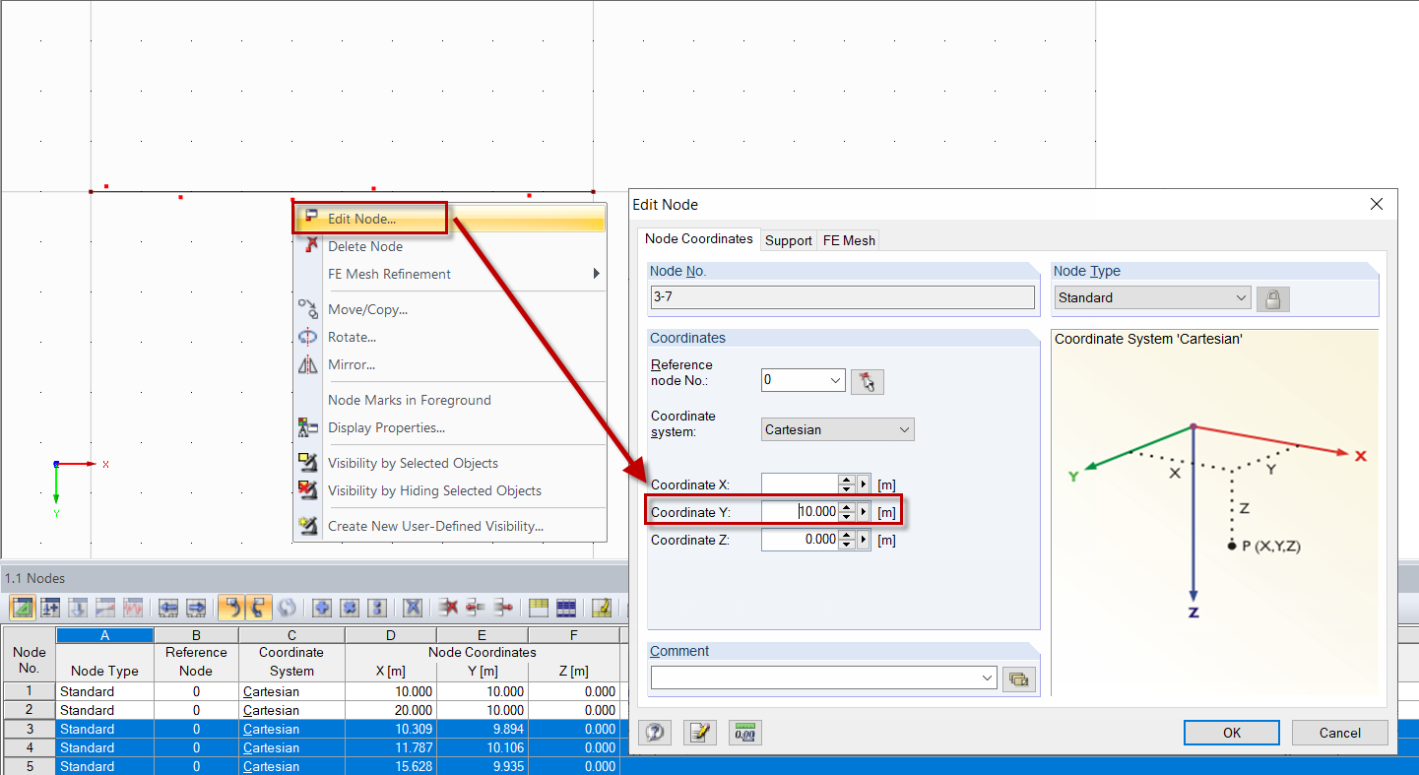Screen dimensions: 1419x775
Task: Select Rotate... from the context menu
Action: pyautogui.click(x=450, y=337)
